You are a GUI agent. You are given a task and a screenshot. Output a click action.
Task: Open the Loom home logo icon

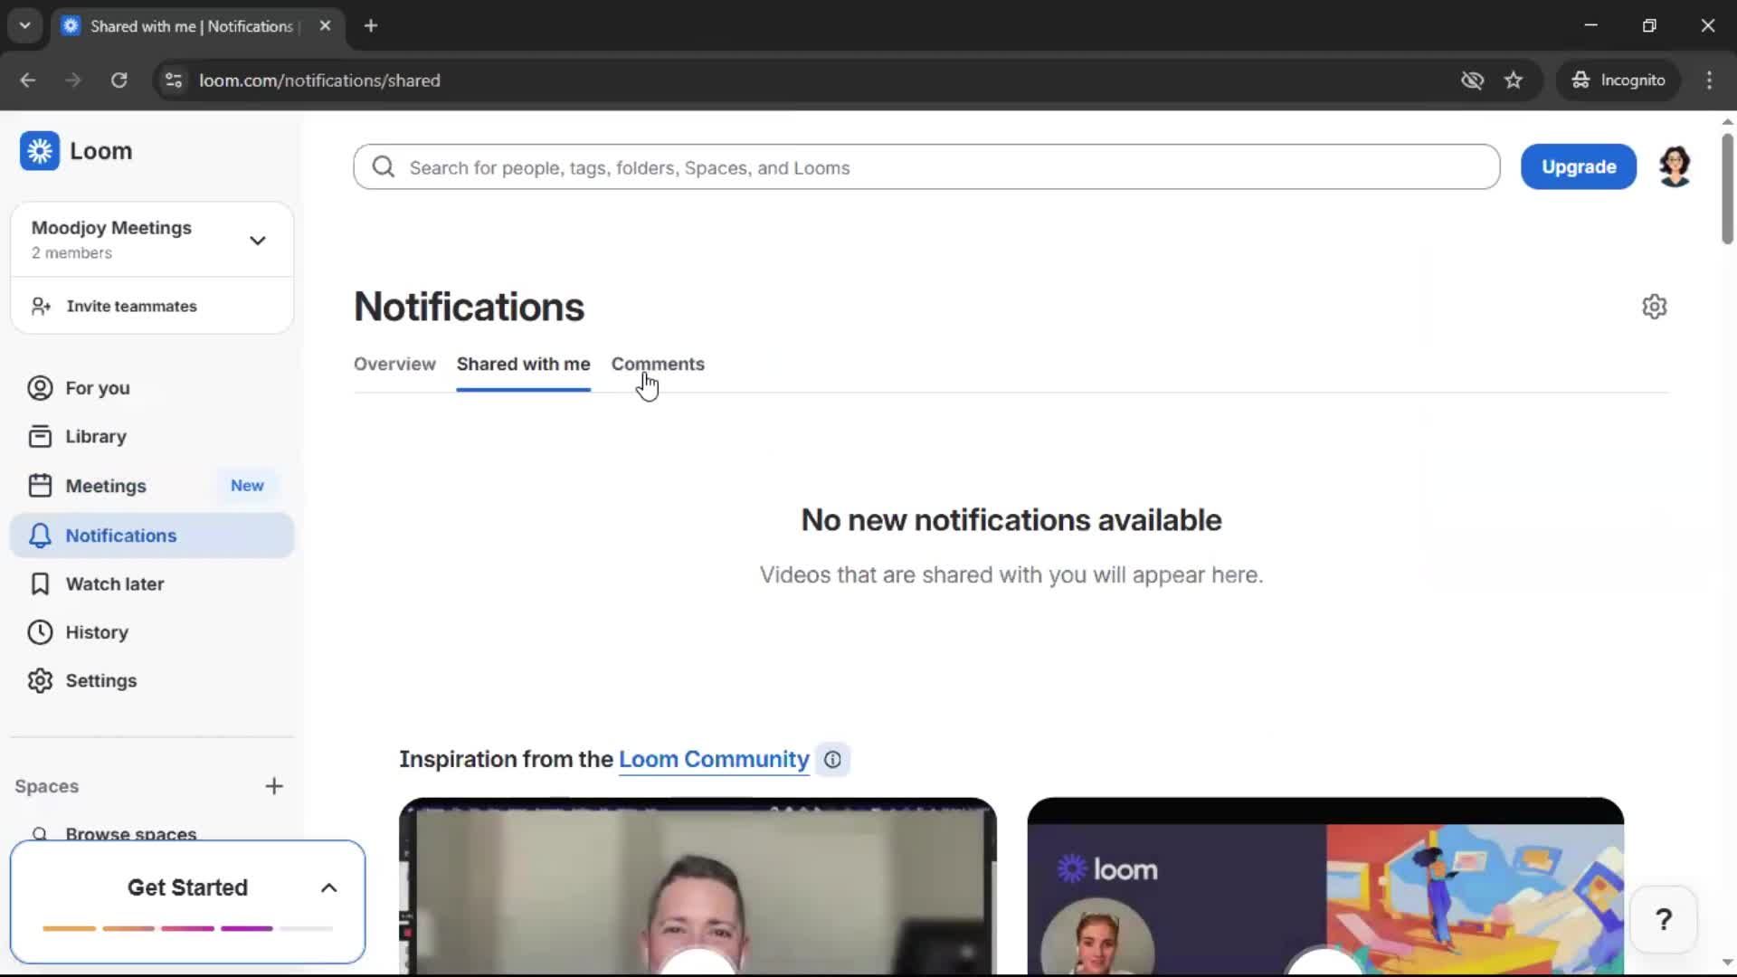pyautogui.click(x=39, y=150)
